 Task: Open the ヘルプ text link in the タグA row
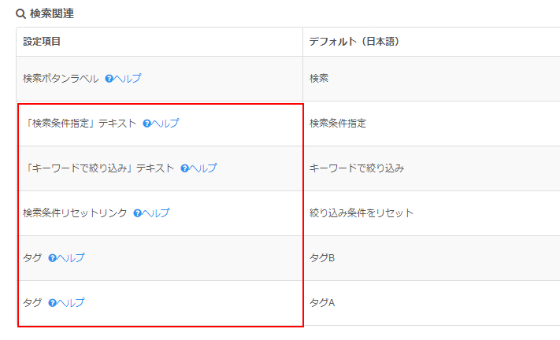click(x=71, y=303)
